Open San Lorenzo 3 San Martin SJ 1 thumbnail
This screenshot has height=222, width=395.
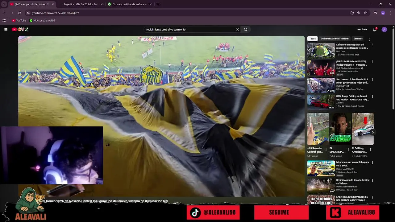[321, 85]
